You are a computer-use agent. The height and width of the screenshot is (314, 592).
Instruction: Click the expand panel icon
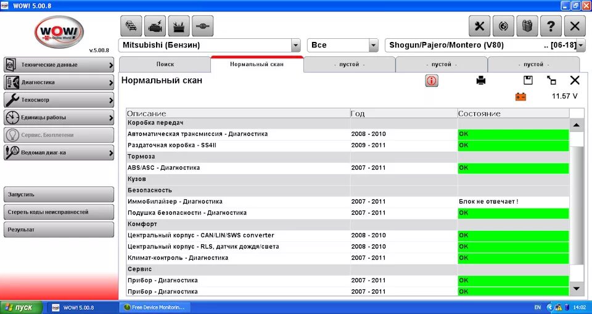(551, 80)
